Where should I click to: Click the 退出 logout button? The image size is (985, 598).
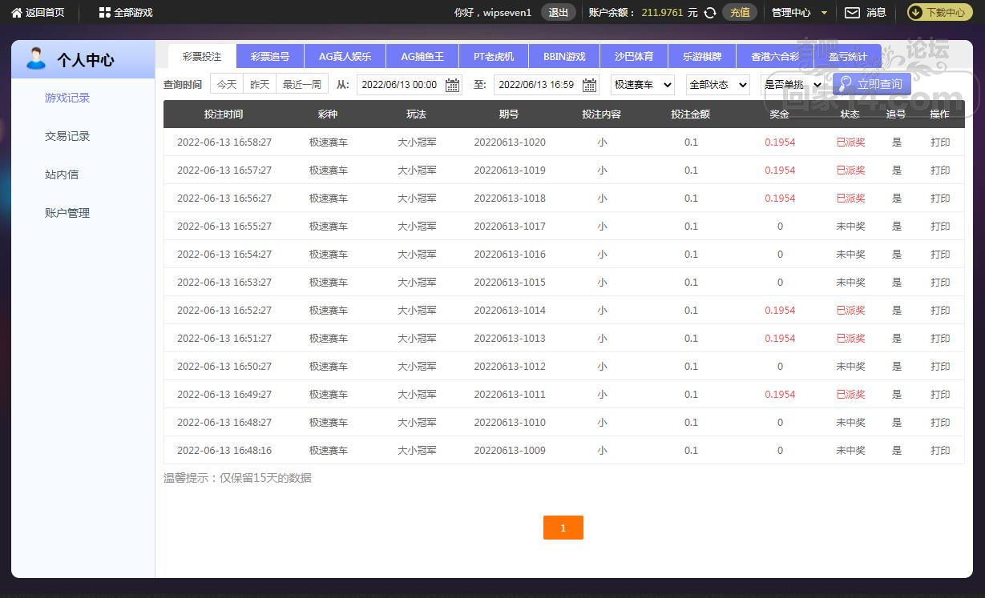click(x=558, y=13)
